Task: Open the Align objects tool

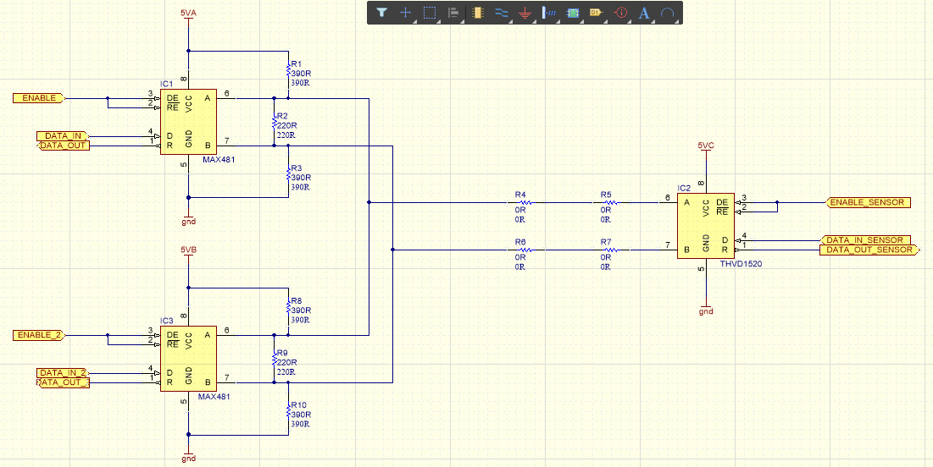Action: (453, 13)
